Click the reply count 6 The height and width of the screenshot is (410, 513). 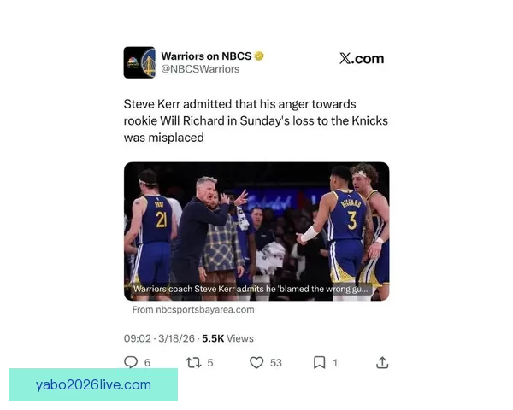(x=147, y=362)
